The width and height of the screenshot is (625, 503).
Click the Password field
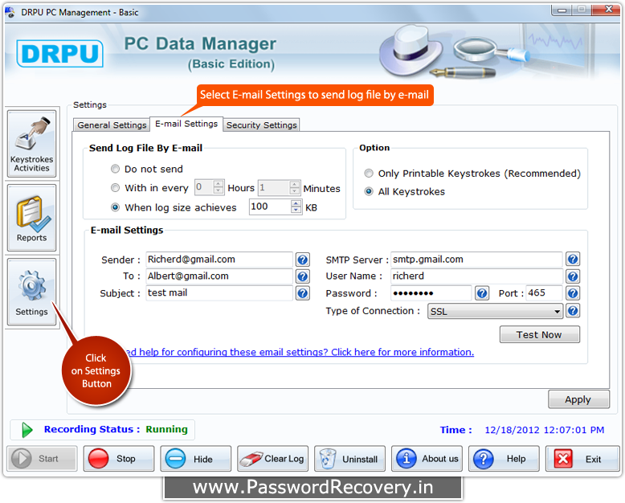click(x=431, y=293)
